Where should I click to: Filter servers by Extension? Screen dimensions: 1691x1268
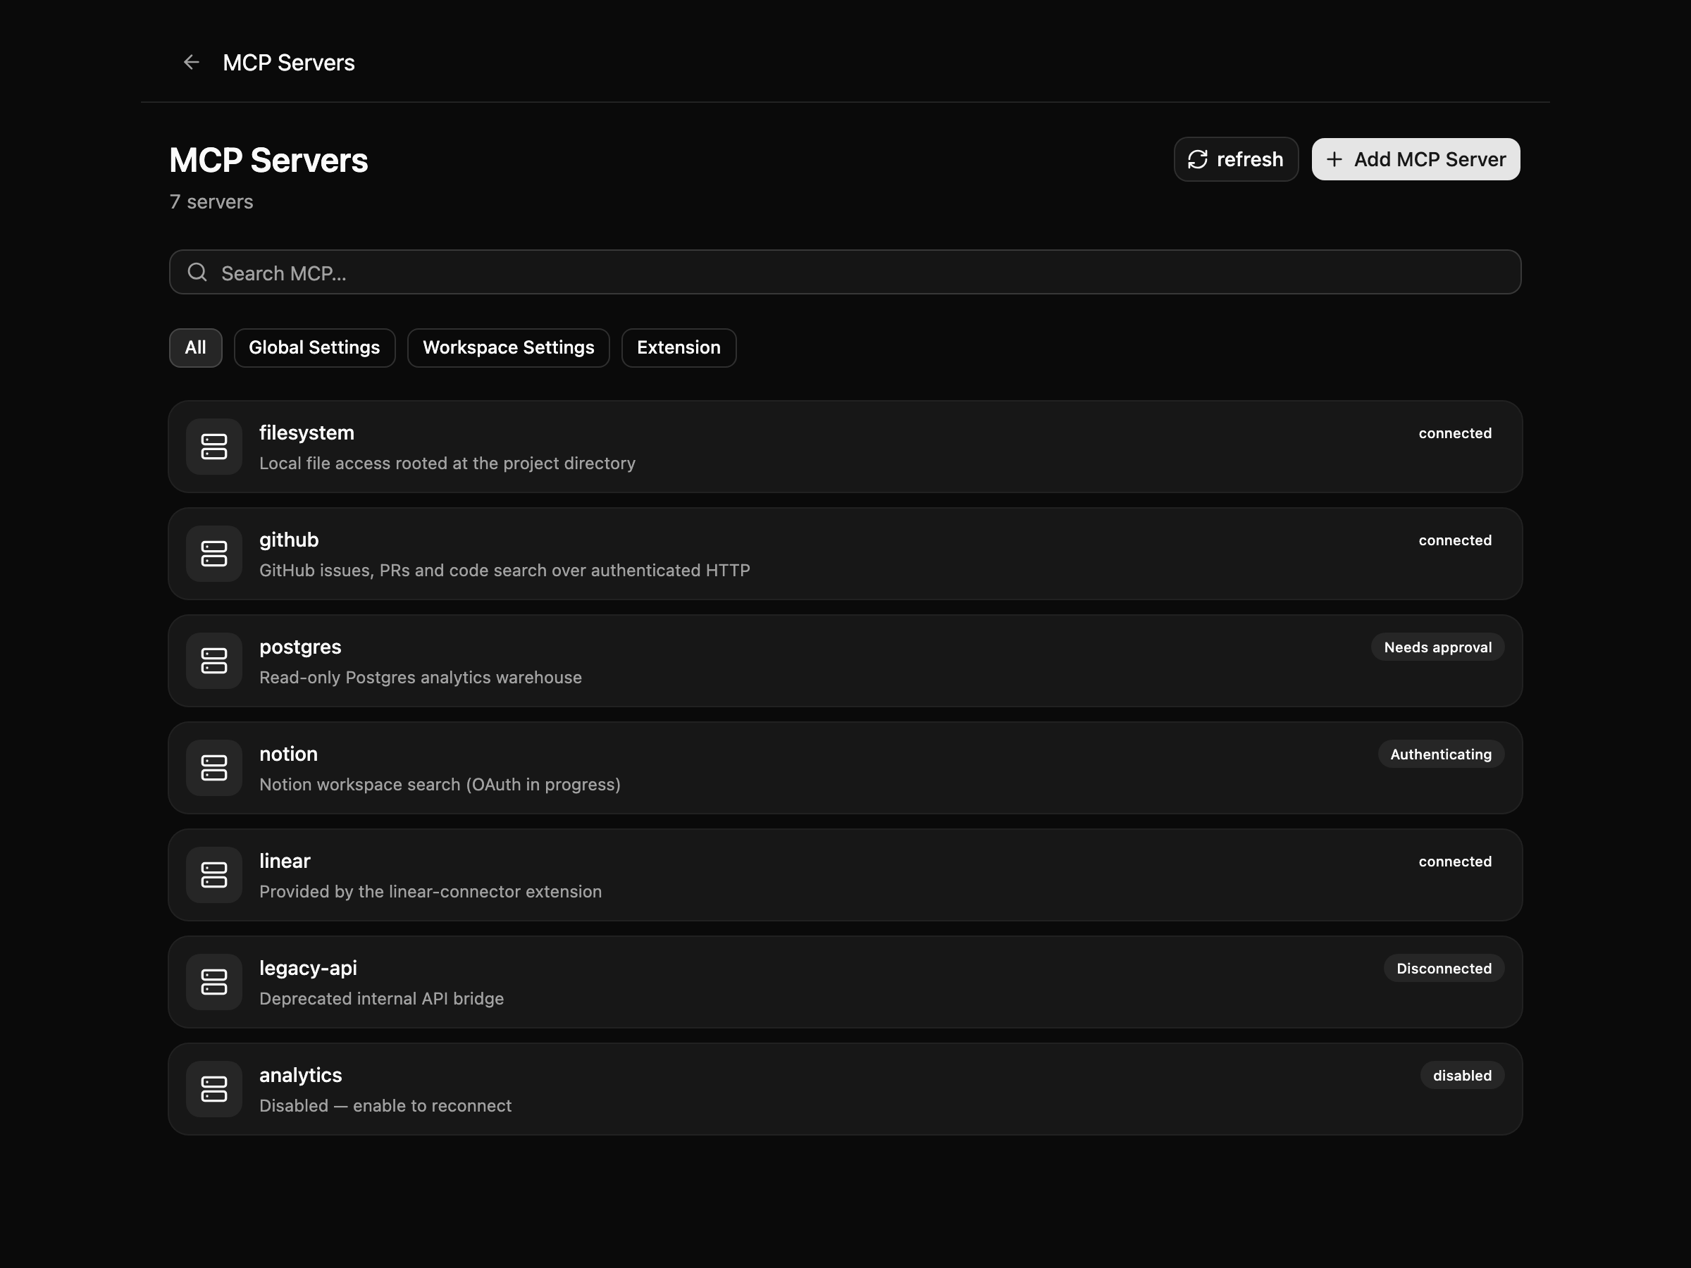(x=679, y=348)
